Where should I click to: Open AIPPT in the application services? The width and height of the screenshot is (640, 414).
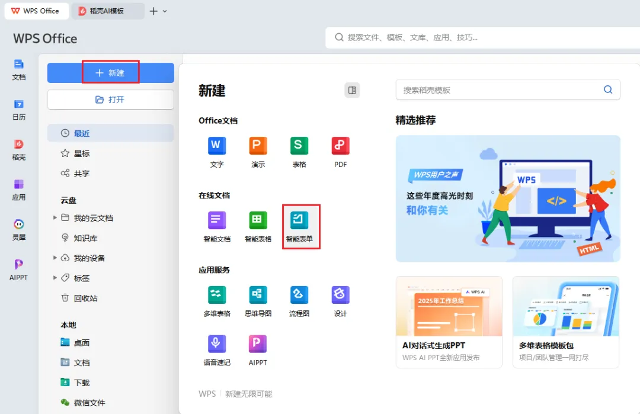(258, 351)
